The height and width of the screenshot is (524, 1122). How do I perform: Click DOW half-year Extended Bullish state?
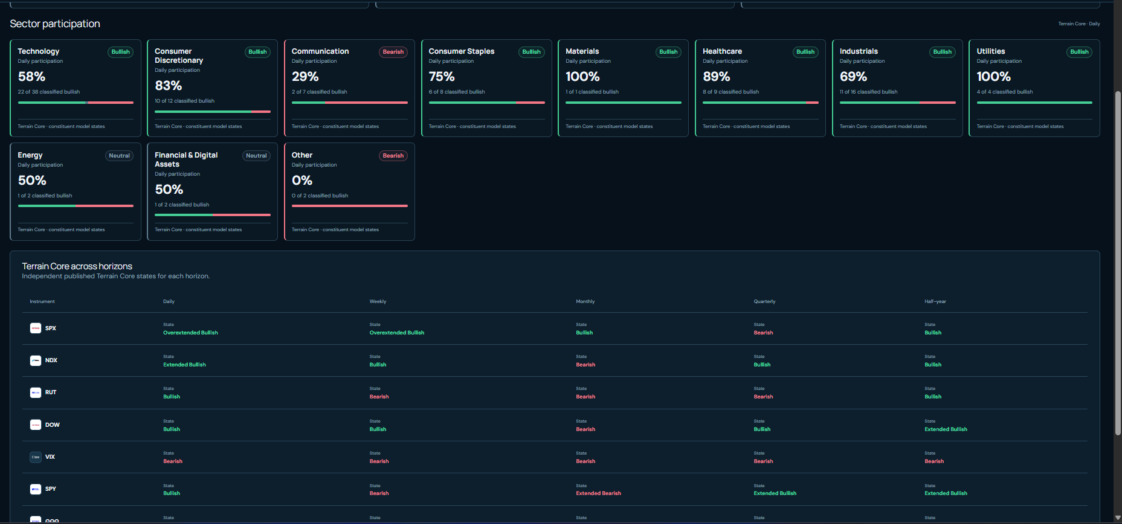click(946, 429)
